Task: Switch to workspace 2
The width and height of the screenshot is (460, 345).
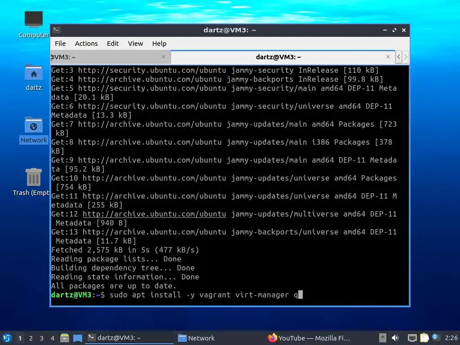Action: pyautogui.click(x=31, y=338)
